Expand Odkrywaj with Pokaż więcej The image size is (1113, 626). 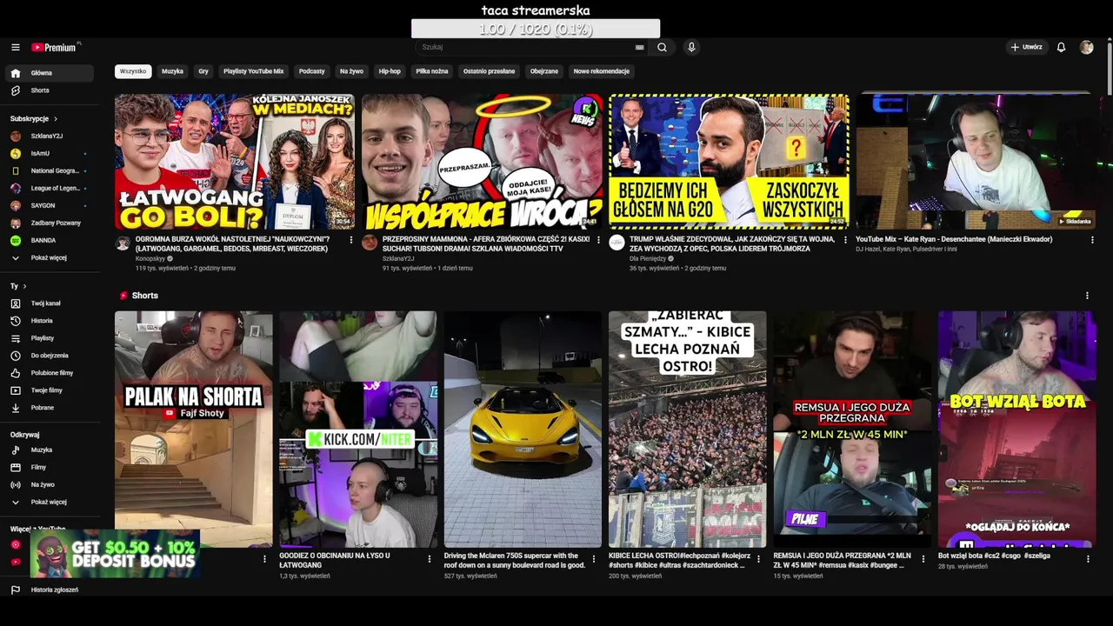pos(49,502)
